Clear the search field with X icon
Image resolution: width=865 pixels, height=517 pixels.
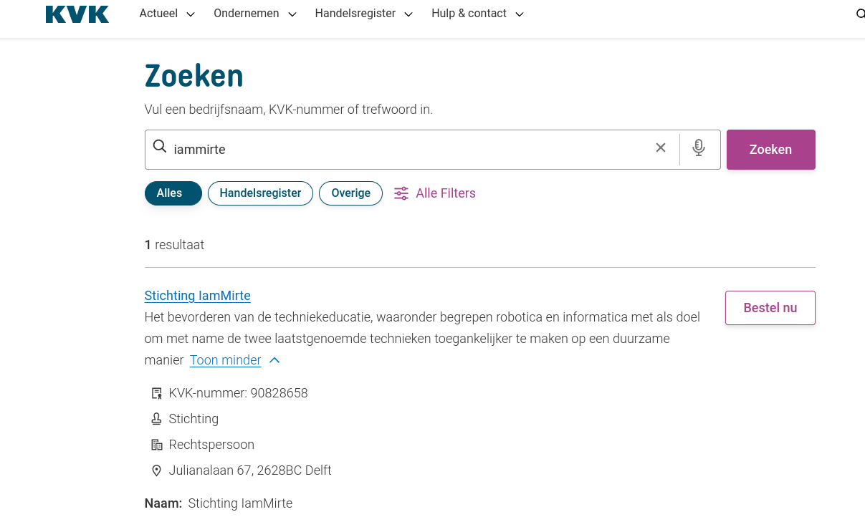click(661, 148)
